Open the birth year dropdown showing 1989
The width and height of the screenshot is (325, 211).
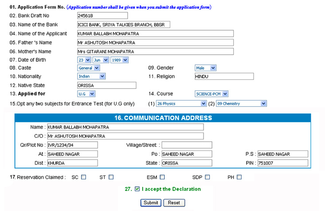click(119, 60)
